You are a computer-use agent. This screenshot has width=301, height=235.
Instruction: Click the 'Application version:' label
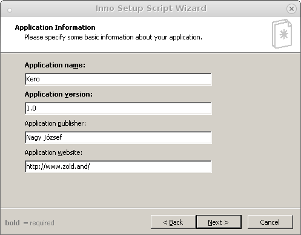59,94
